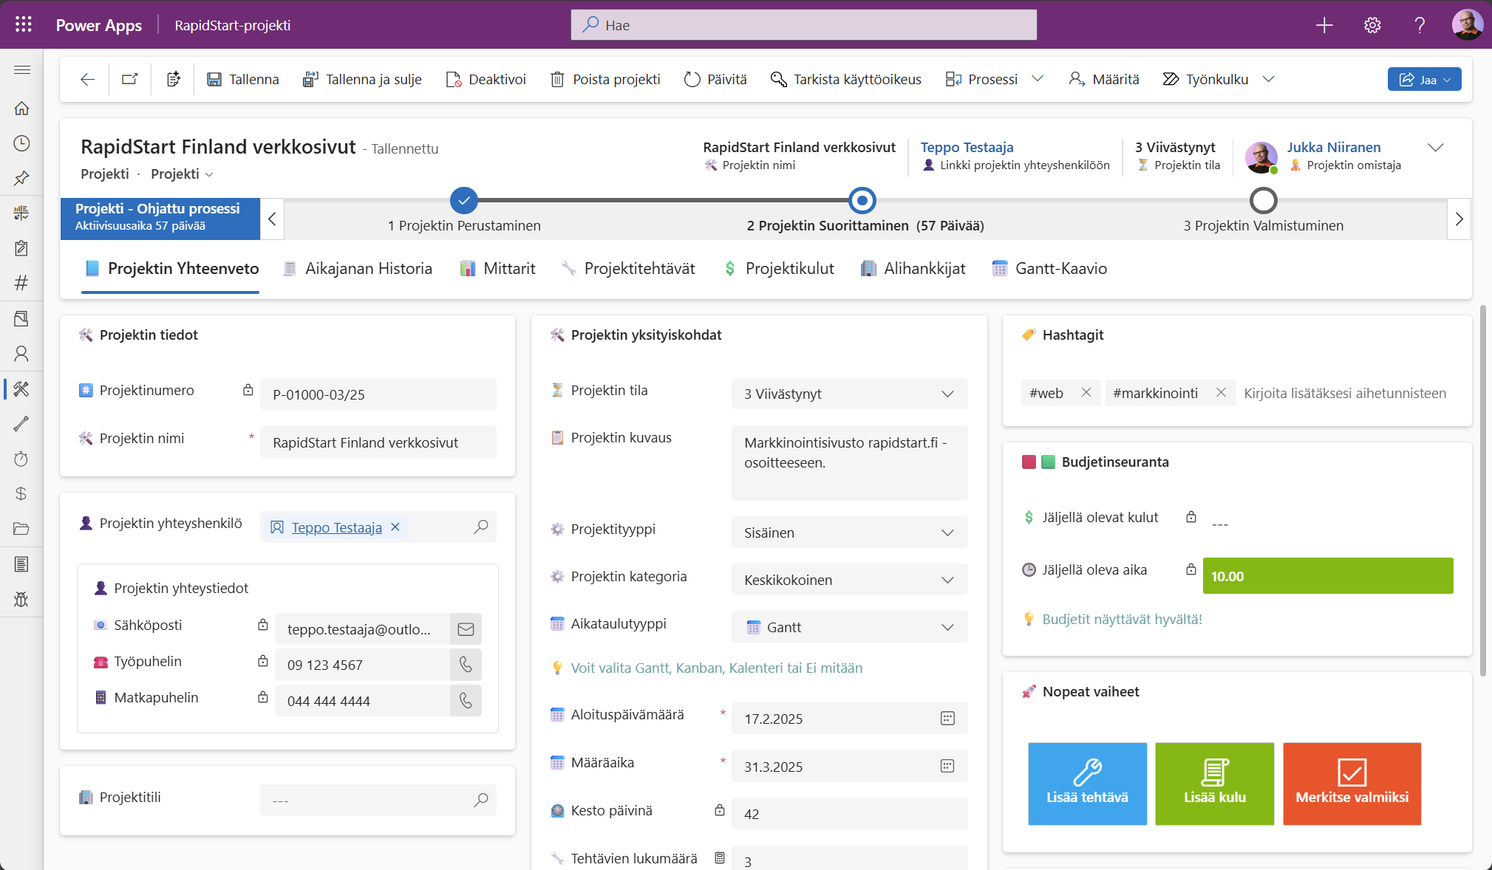The image size is (1492, 870).
Task: Open the Power Apps app launcher waffle icon
Action: (x=22, y=24)
